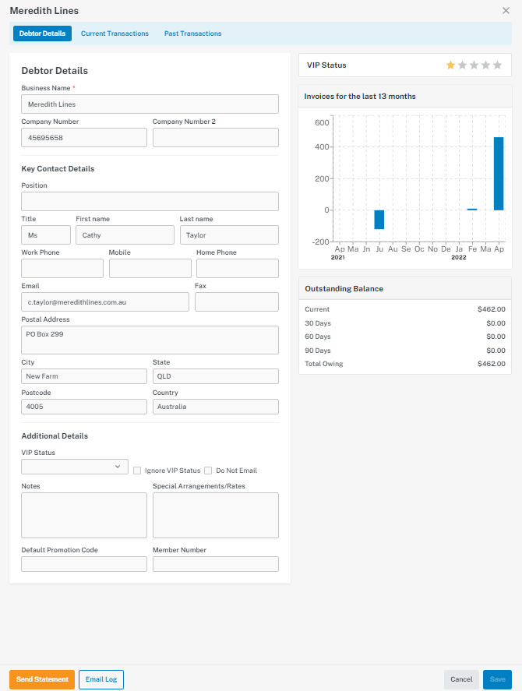Viewport: 522px width, 691px height.
Task: Click the Business Name field
Action: click(x=150, y=104)
